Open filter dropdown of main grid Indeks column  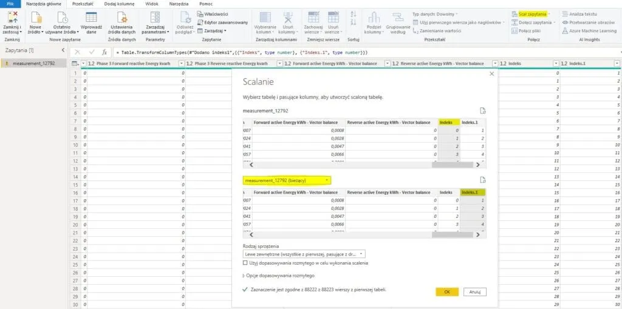click(556, 64)
